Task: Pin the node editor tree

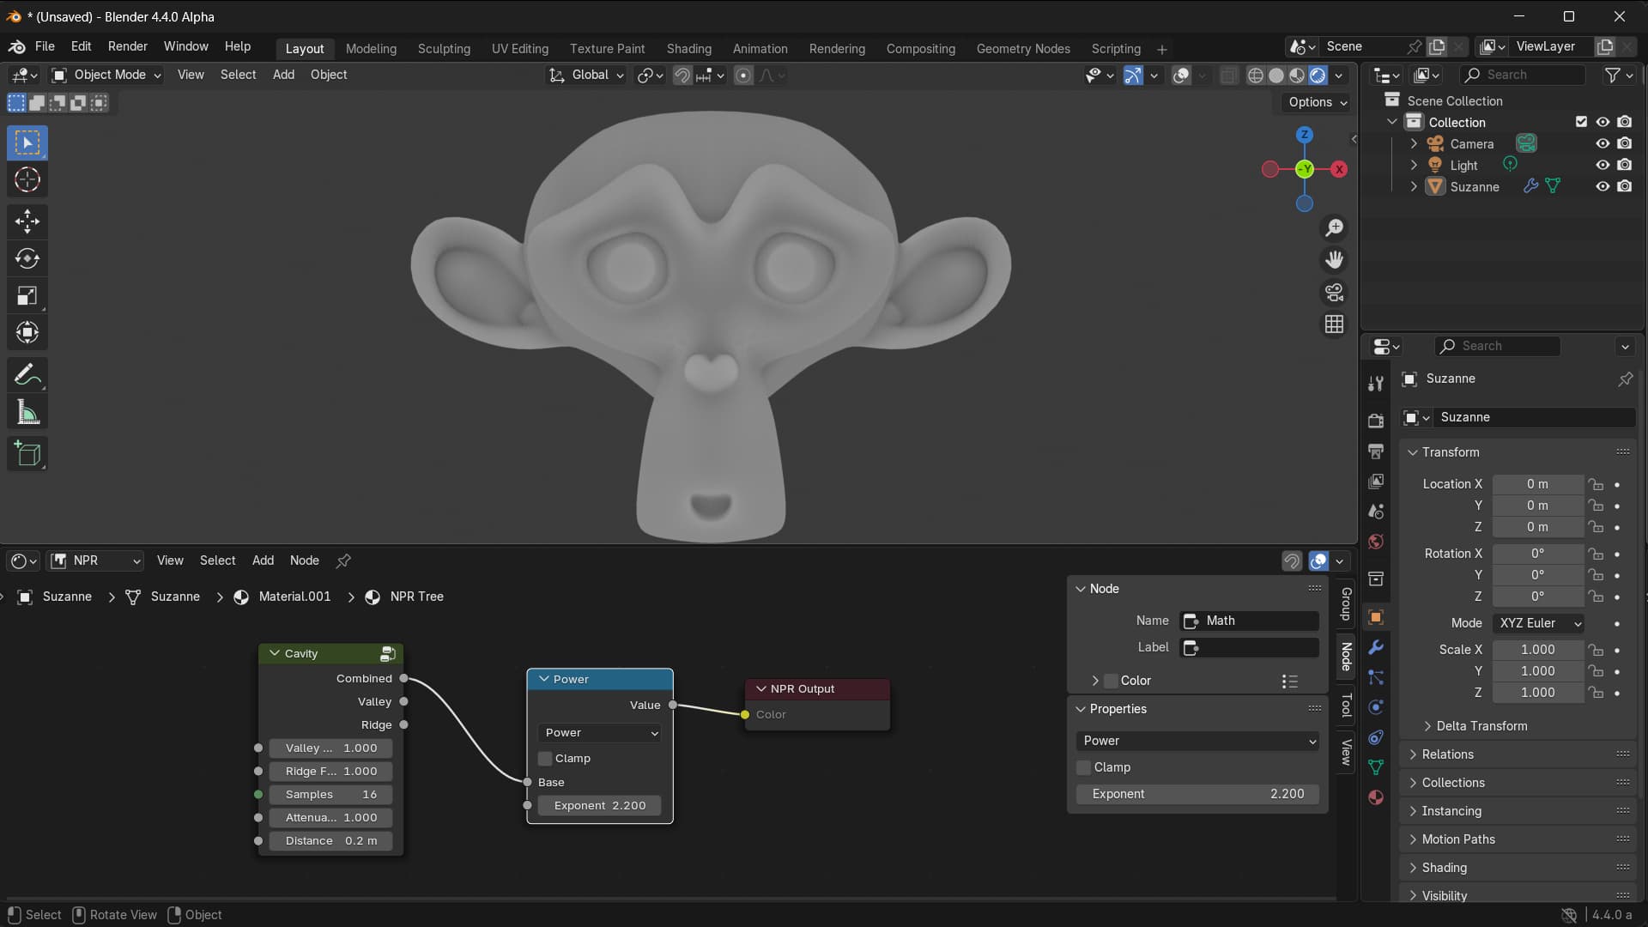Action: pos(343,560)
